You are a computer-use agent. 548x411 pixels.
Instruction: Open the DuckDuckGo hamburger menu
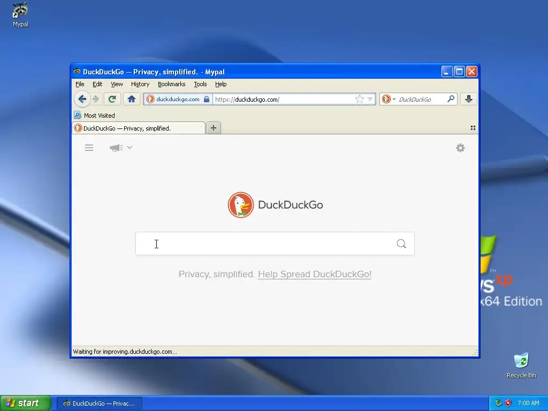point(89,148)
